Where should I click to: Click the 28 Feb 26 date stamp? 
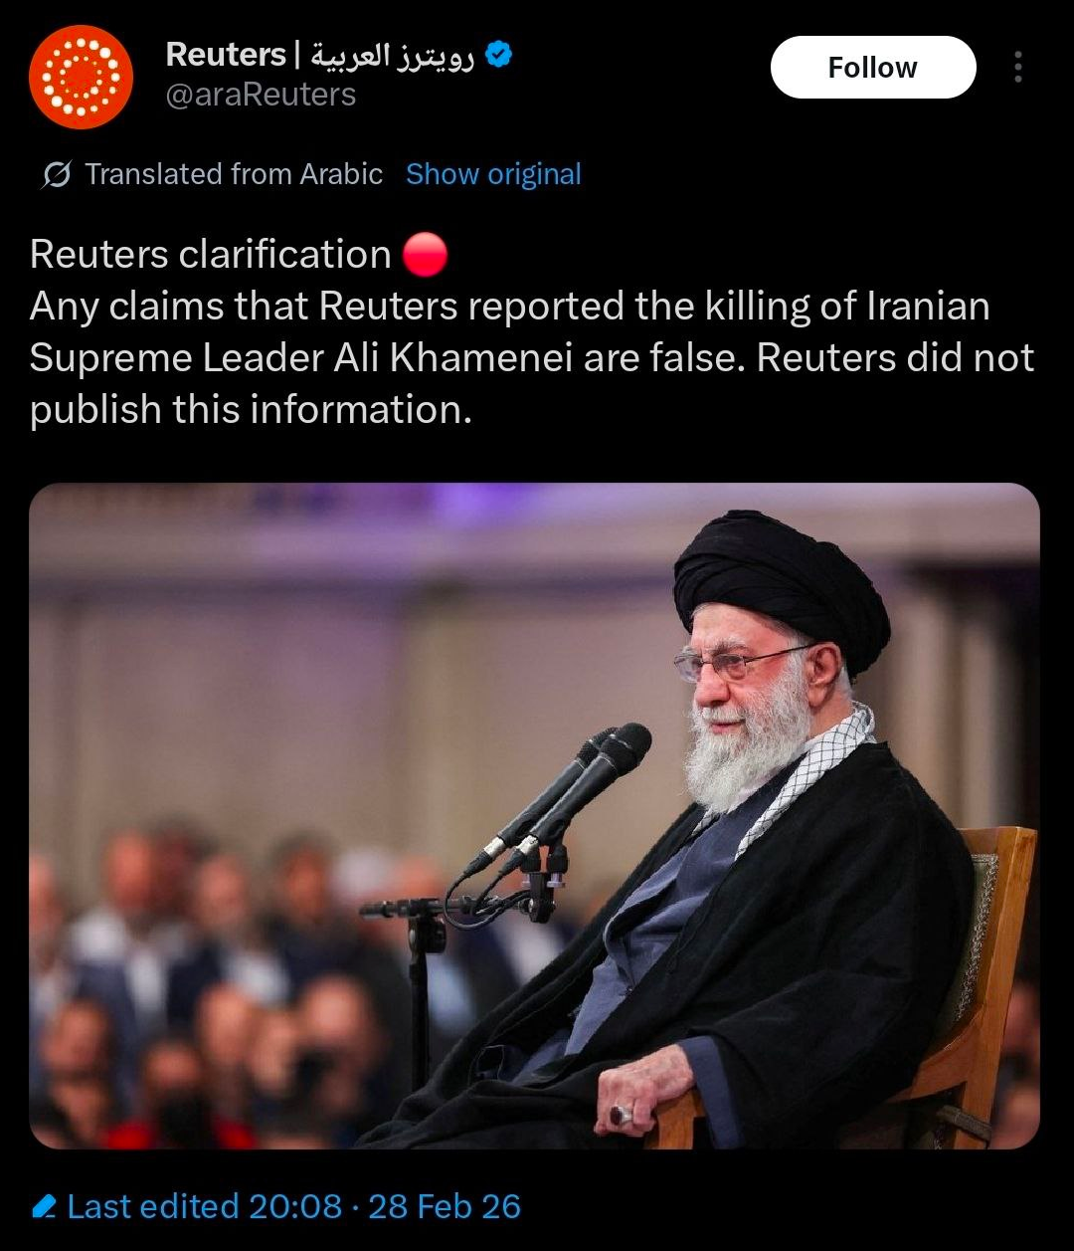coord(445,1207)
